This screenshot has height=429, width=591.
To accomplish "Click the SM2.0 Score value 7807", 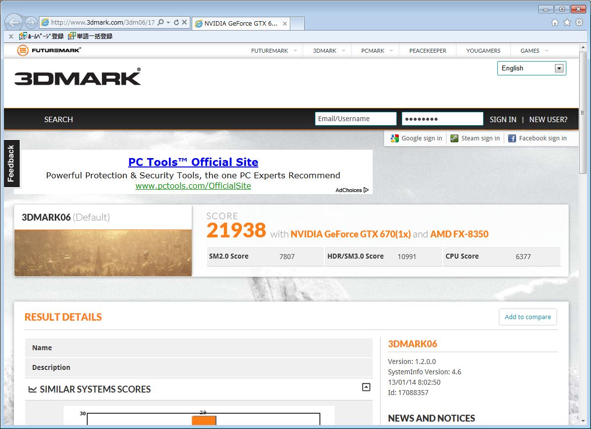I will pos(287,257).
